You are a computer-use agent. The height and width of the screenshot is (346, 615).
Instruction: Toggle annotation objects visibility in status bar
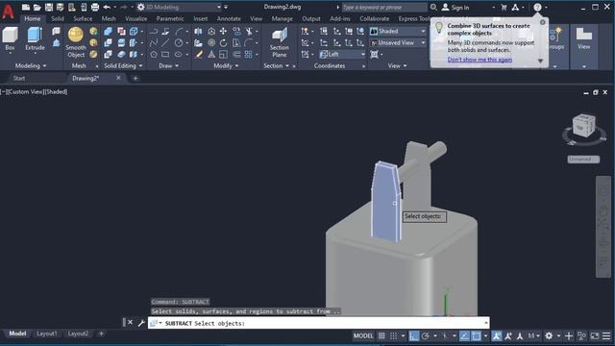(x=497, y=335)
